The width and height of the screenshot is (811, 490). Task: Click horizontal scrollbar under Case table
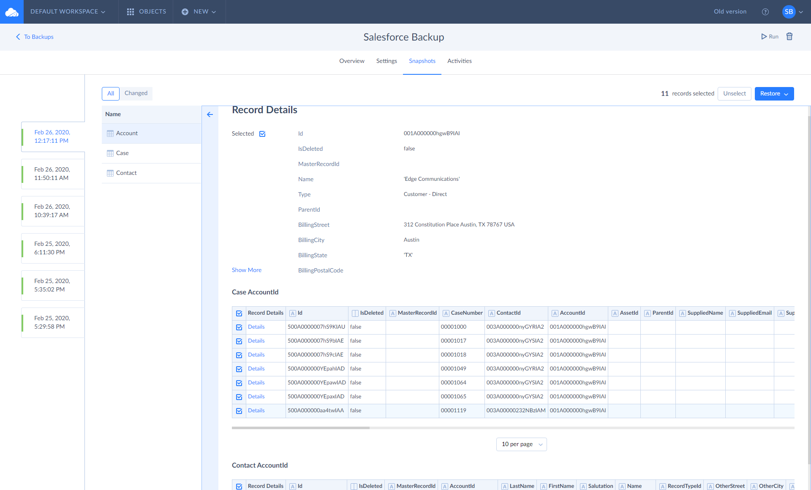click(301, 428)
